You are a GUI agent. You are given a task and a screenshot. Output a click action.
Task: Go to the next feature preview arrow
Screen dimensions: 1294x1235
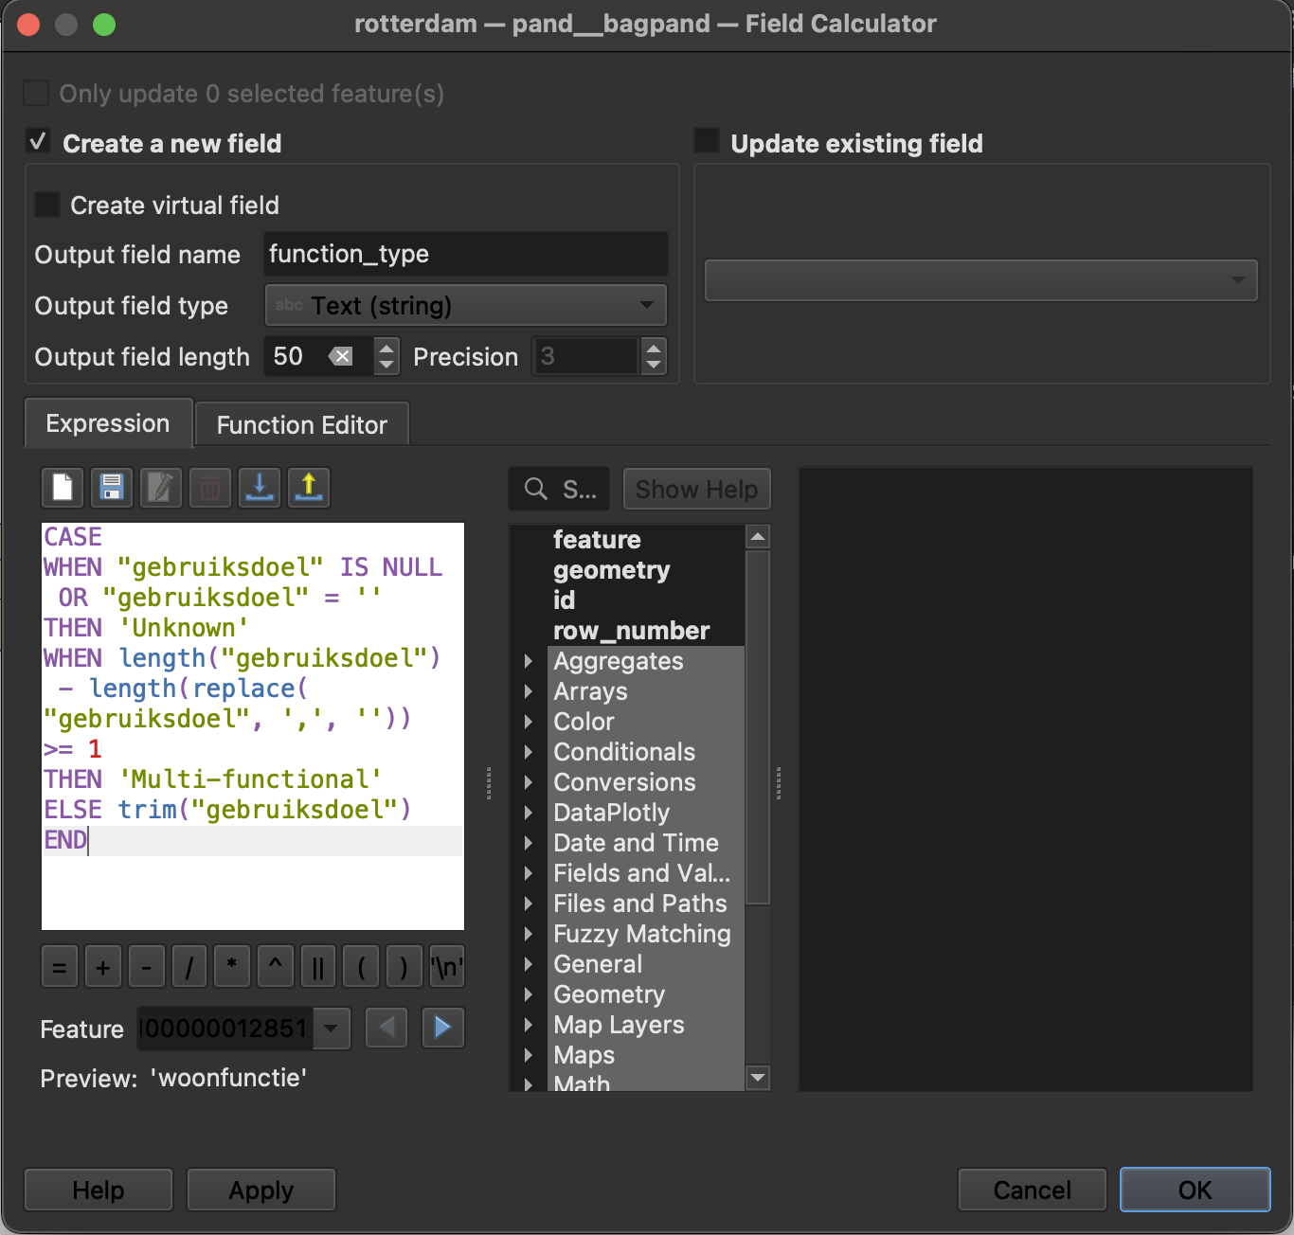click(x=442, y=1028)
